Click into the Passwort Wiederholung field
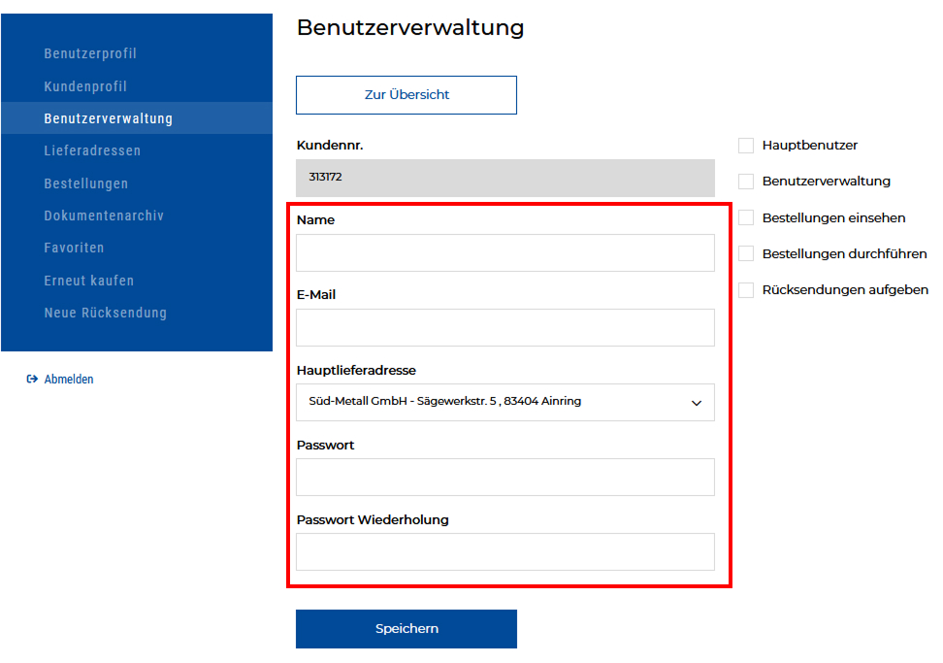The width and height of the screenshot is (943, 663). 504,552
